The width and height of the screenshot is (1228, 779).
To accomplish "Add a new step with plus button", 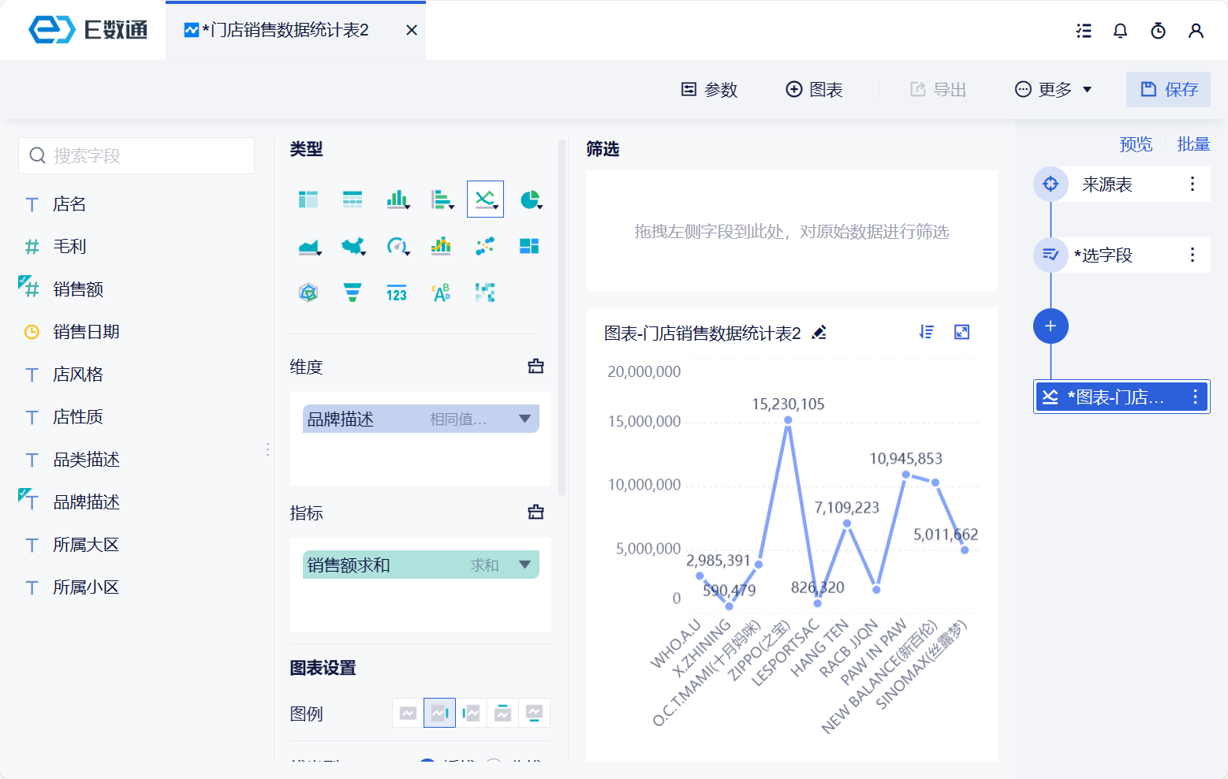I will click(x=1051, y=326).
